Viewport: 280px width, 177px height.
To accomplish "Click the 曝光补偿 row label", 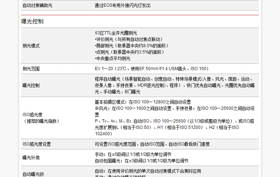I will click(x=31, y=157).
